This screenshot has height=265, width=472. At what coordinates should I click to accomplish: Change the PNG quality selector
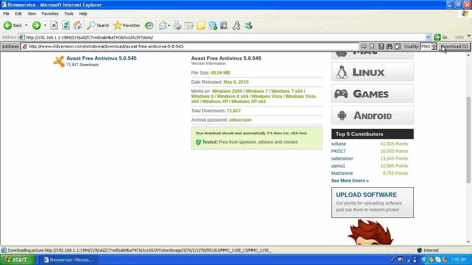pyautogui.click(x=429, y=46)
